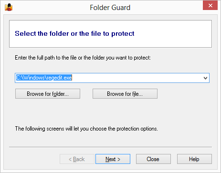The width and height of the screenshot is (221, 173).
Task: Close the dialog with the red X
Action: pyautogui.click(x=210, y=6)
